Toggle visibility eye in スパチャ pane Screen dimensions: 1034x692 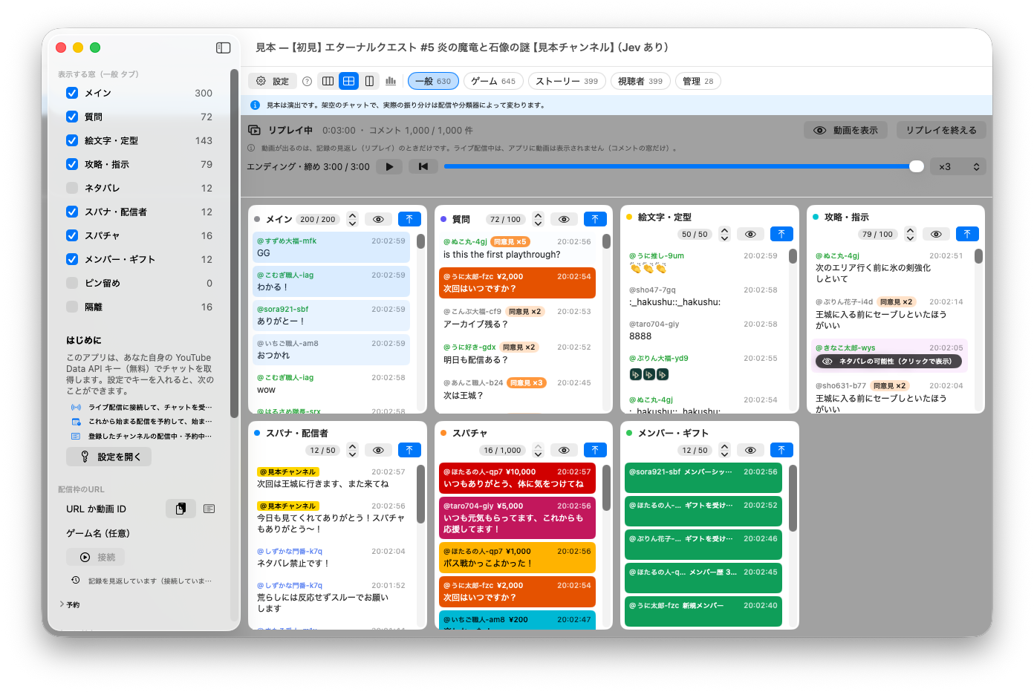564,450
